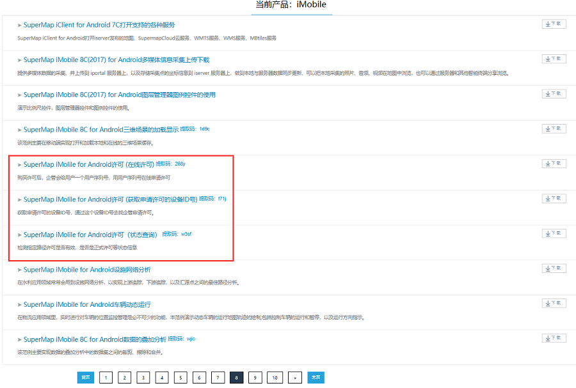
Task: Go to first page (首页) button
Action: click(86, 377)
